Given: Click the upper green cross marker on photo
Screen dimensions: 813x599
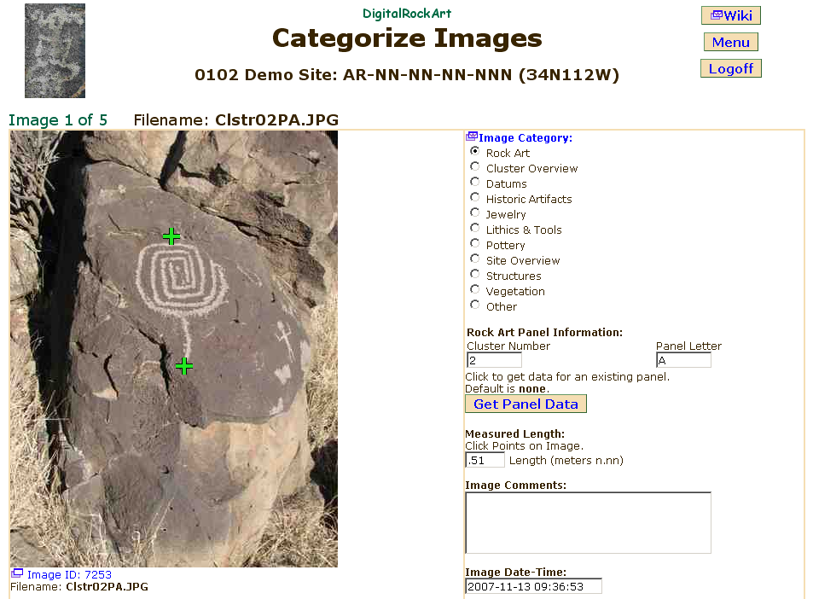Looking at the screenshot, I should point(171,236).
